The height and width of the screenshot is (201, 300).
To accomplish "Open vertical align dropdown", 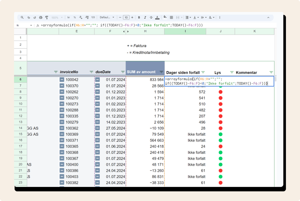I will tap(196, 17).
